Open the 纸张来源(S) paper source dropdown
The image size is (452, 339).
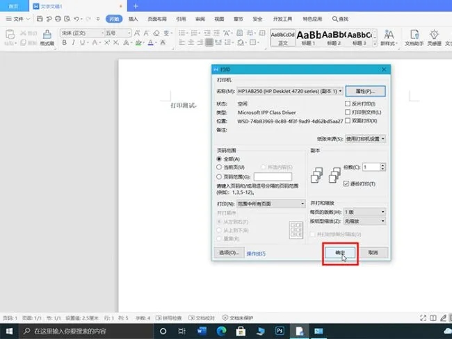[365, 139]
